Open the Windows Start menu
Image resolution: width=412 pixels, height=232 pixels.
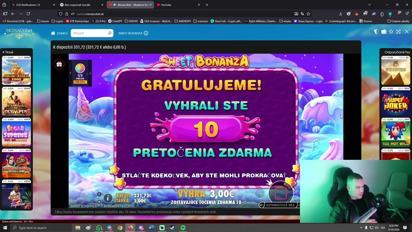pos(5,228)
